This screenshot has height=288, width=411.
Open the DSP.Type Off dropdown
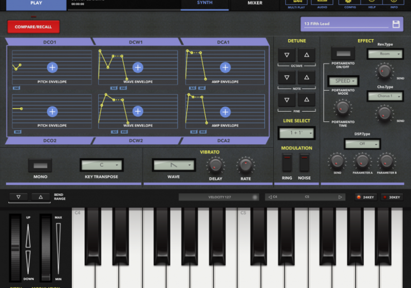(362, 143)
